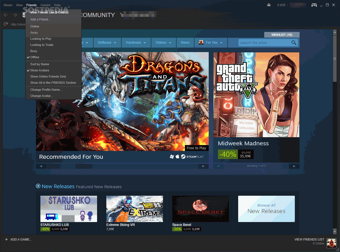The height and width of the screenshot is (252, 340).
Task: Click the back navigation arrow
Action: [x=6, y=15]
